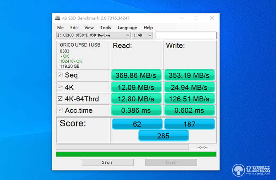The image size is (276, 180).
Task: Close the AS SSD Benchmark window
Action: (212, 18)
